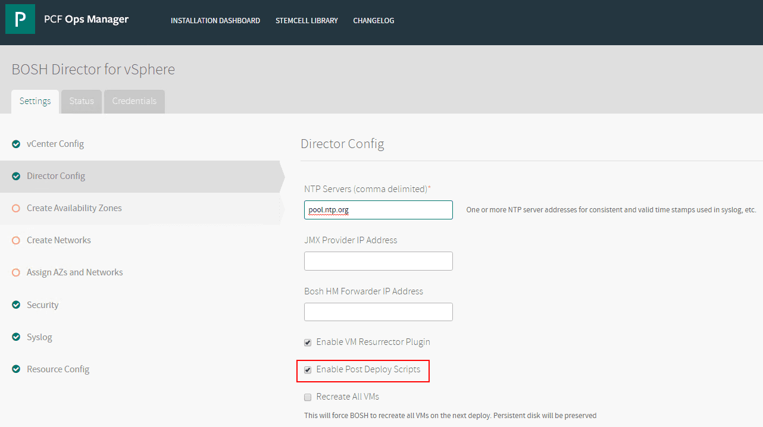Toggle Enable Post Deploy Scripts checkbox

tap(308, 370)
